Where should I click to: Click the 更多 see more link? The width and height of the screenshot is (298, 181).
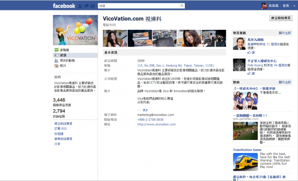[145, 110]
